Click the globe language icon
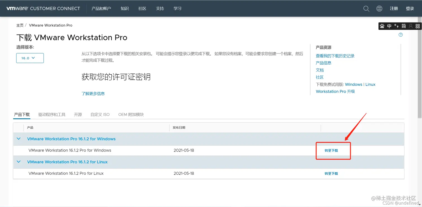Viewport: 422px width, 207px height. (x=379, y=9)
